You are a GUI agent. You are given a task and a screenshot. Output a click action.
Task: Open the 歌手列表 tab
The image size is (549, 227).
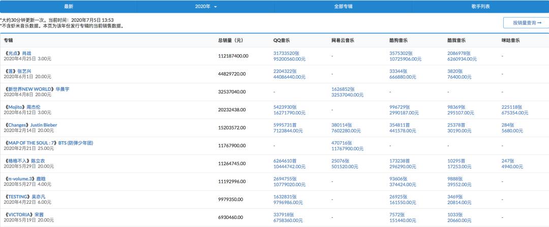click(x=480, y=7)
